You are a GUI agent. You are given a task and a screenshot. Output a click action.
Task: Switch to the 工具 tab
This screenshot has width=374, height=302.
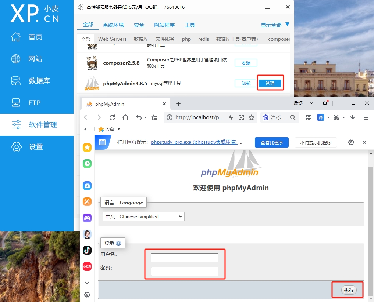click(x=190, y=25)
